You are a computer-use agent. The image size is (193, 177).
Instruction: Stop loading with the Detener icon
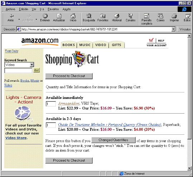(45, 16)
